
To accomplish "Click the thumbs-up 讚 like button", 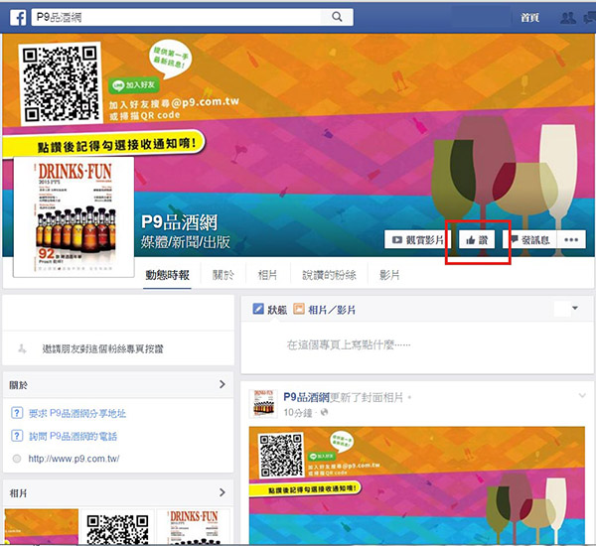I will (477, 240).
